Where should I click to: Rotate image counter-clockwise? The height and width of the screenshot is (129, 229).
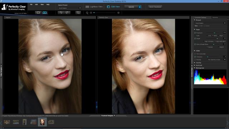(61, 13)
